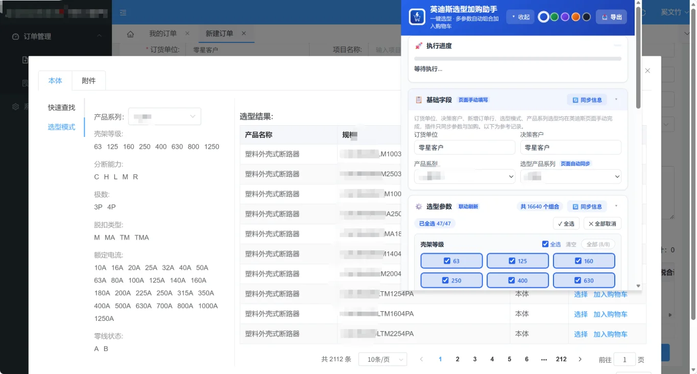Close the 我的订单 tab with its X
The image size is (697, 374).
click(187, 33)
